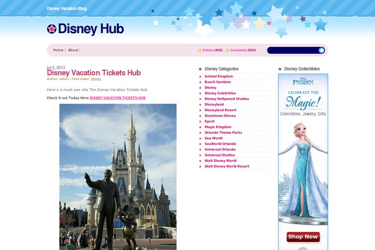The image size is (375, 250).
Task: Click the star search button icon
Action: click(x=321, y=50)
